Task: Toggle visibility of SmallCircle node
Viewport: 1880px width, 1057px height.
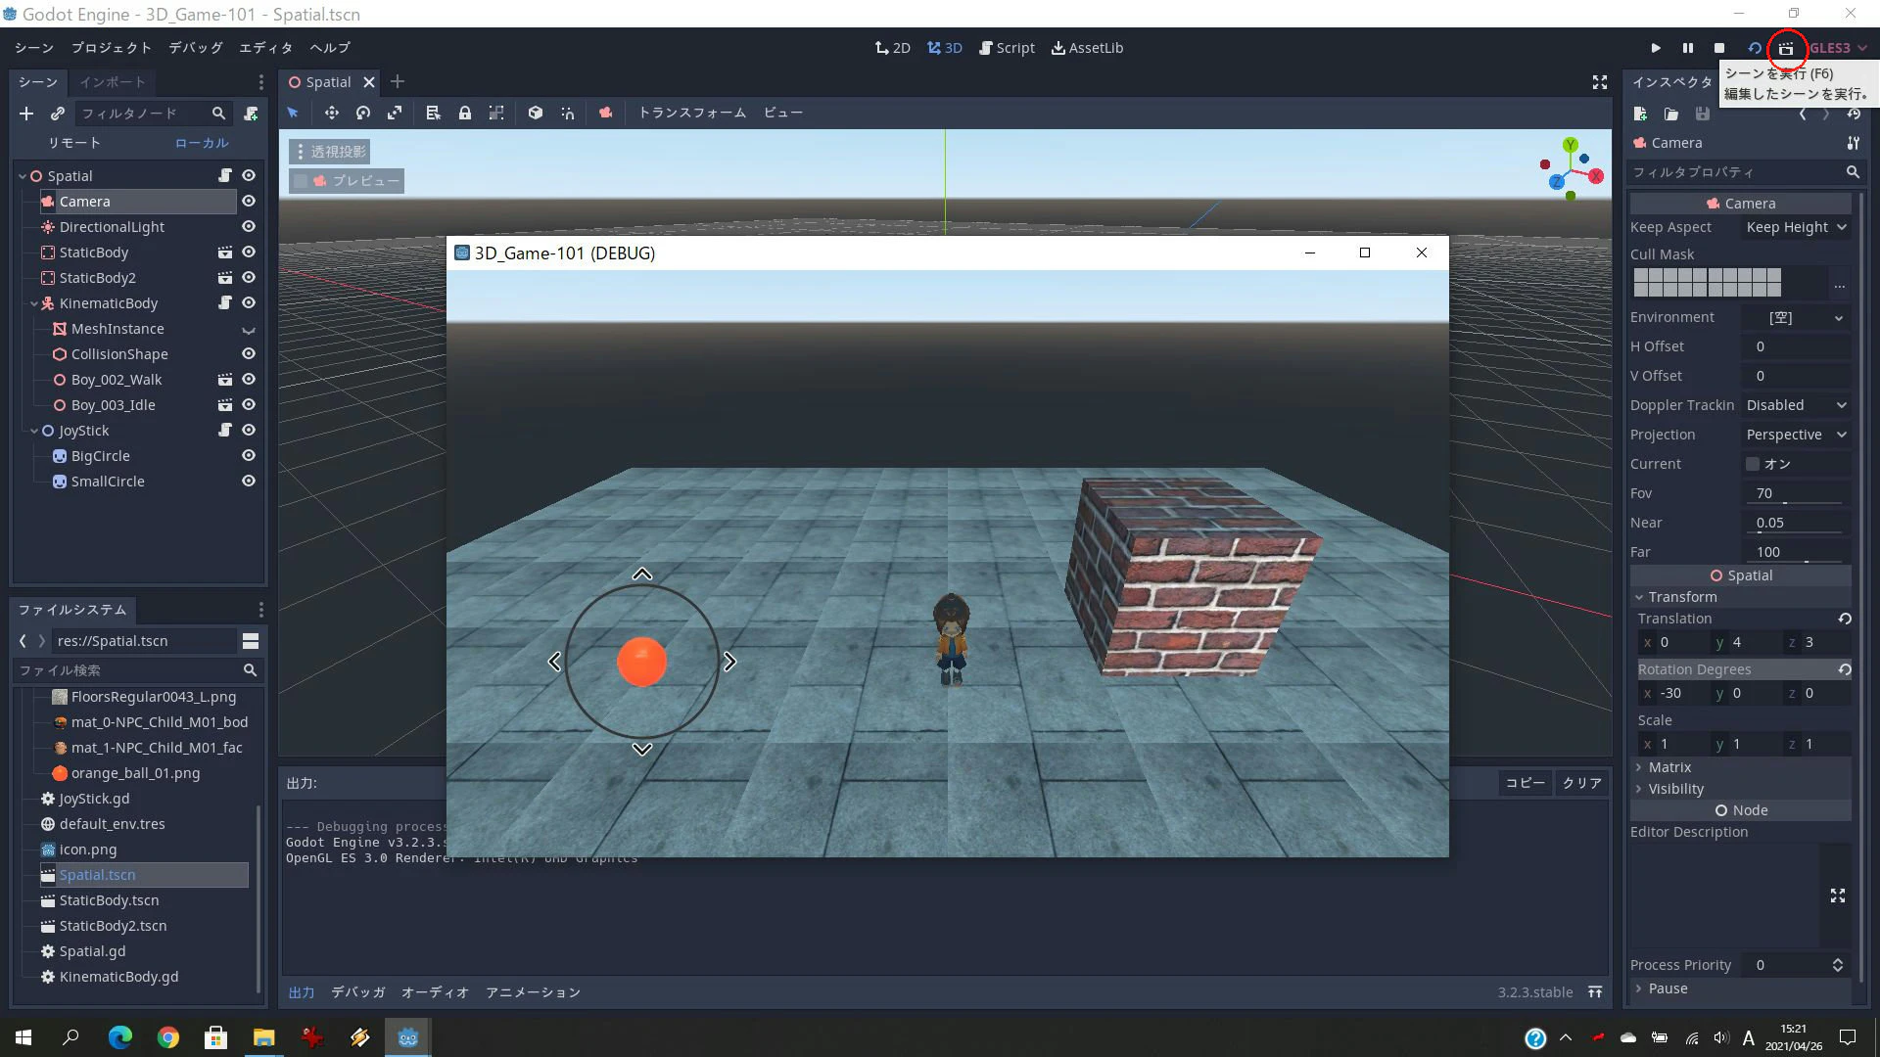Action: click(249, 482)
